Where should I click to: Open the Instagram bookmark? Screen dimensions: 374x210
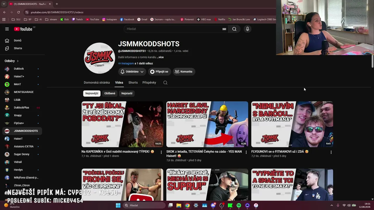click(x=110, y=20)
